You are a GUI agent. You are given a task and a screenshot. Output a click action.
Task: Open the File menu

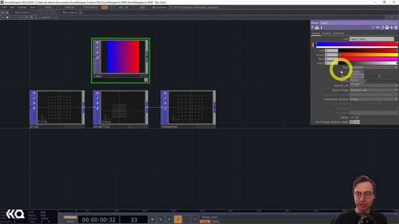(x=4, y=7)
